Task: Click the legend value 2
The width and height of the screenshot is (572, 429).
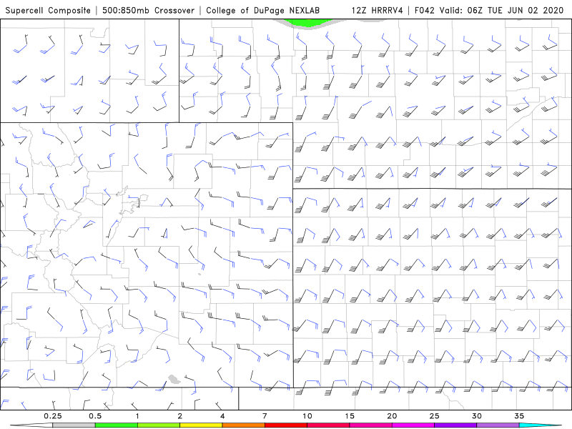Action: 180,416
